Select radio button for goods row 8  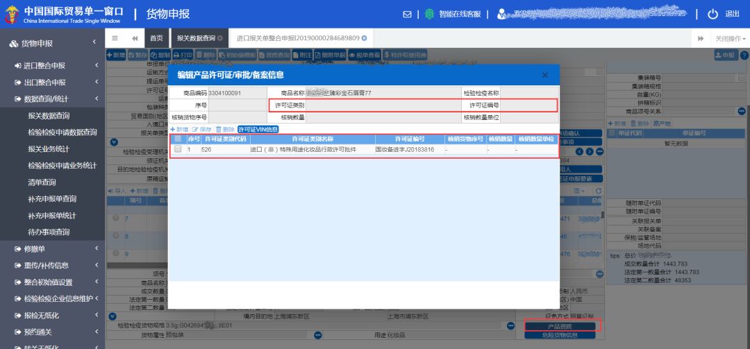click(115, 235)
